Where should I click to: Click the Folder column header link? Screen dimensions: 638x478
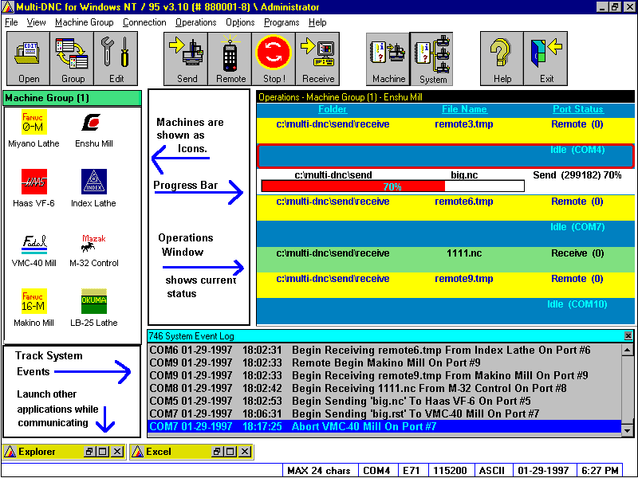(x=333, y=109)
